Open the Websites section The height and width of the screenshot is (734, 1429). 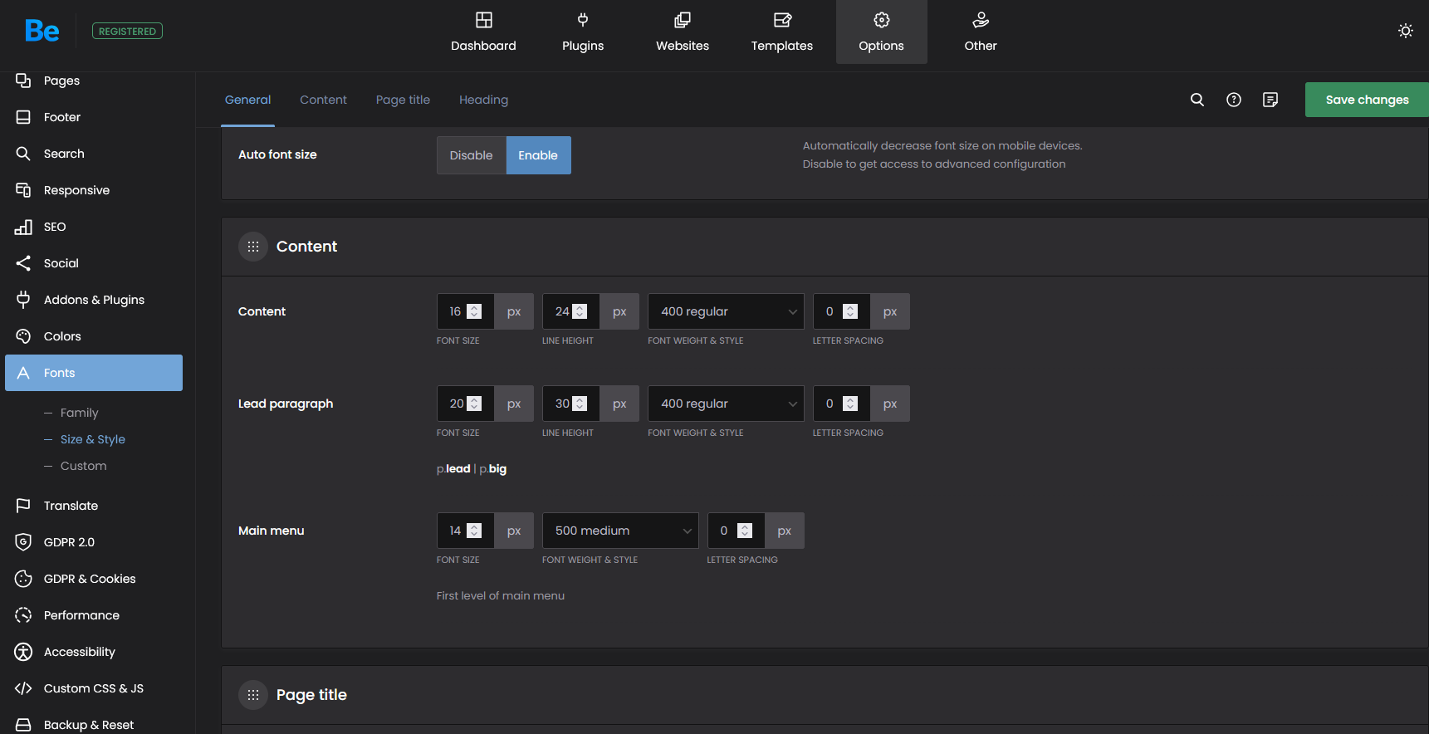[682, 32]
